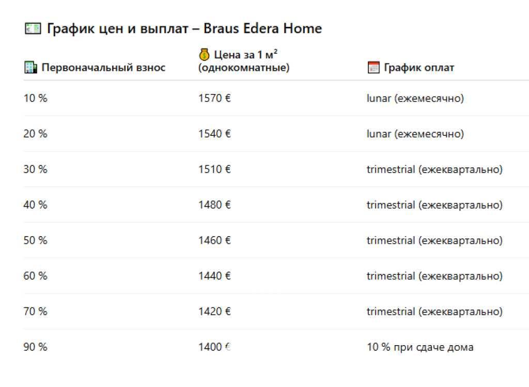Click the calendar icon near График оплат
This screenshot has width=529, height=387.
(x=373, y=68)
